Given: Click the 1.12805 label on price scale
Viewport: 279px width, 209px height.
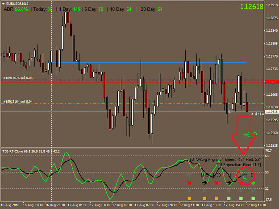Looking at the screenshot, I should pyautogui.click(x=272, y=44).
